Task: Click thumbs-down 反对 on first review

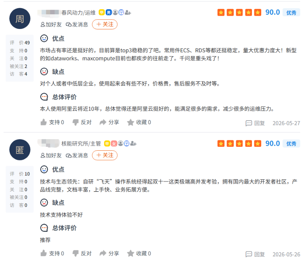Action: point(82,122)
